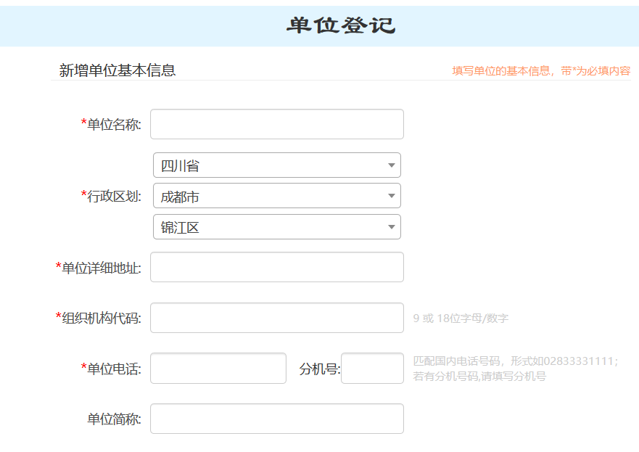Click the 9 或 18位字母/数字 hint
639x452 pixels.
(x=461, y=319)
